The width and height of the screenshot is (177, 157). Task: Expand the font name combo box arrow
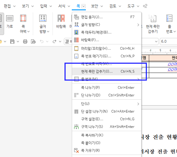[x=156, y=41]
